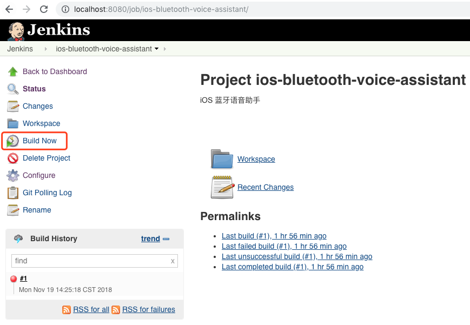Viewport: 470px width, 325px height.
Task: Click the Build History heading
Action: pos(54,238)
